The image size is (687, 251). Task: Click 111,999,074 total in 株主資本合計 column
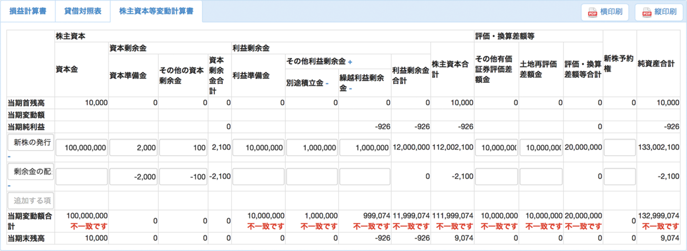coord(453,216)
